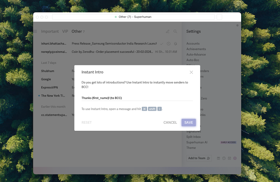Click the Superhuman title address bar

(x=134, y=17)
